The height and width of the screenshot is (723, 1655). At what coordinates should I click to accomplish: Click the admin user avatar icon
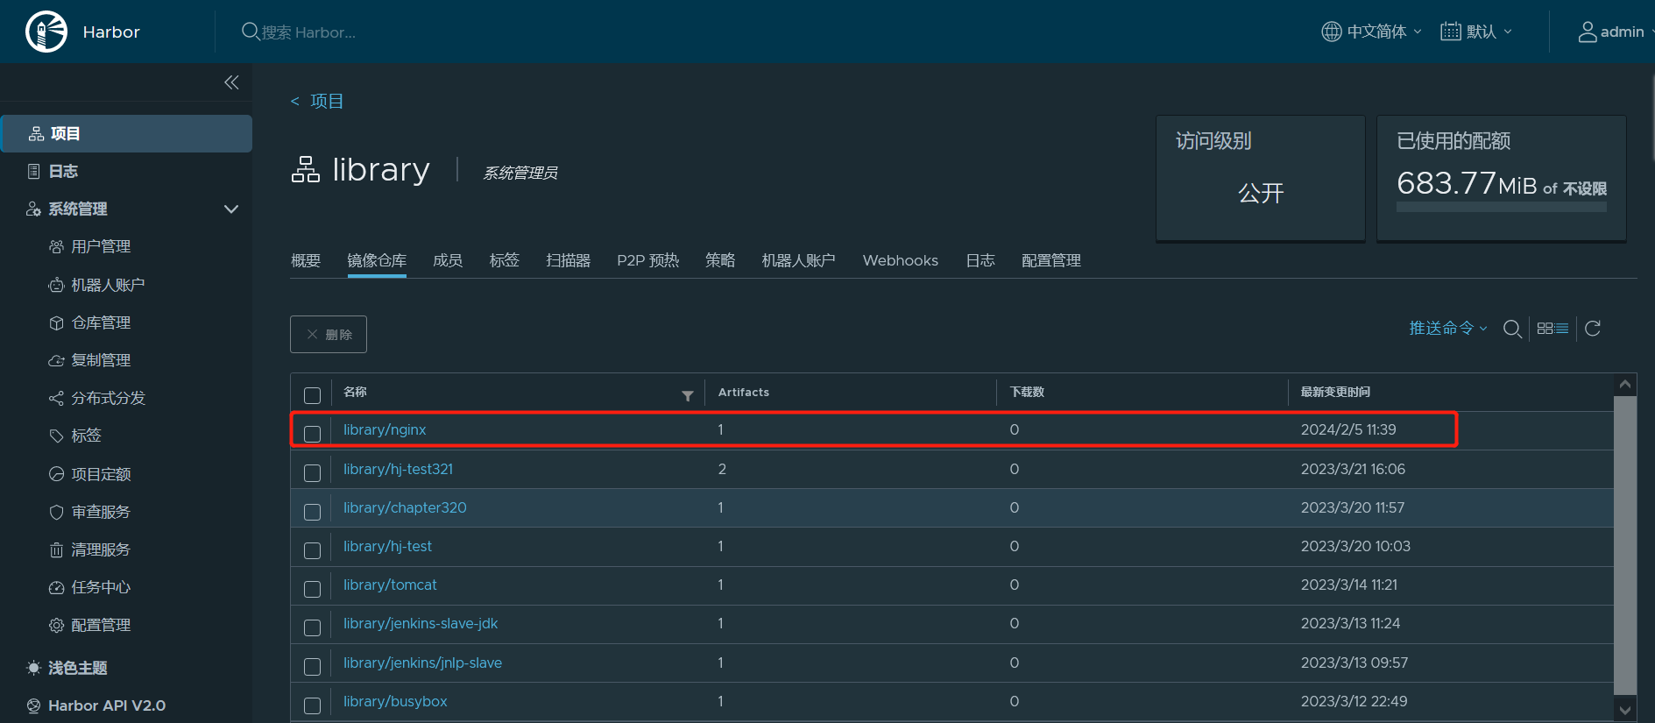point(1587,32)
